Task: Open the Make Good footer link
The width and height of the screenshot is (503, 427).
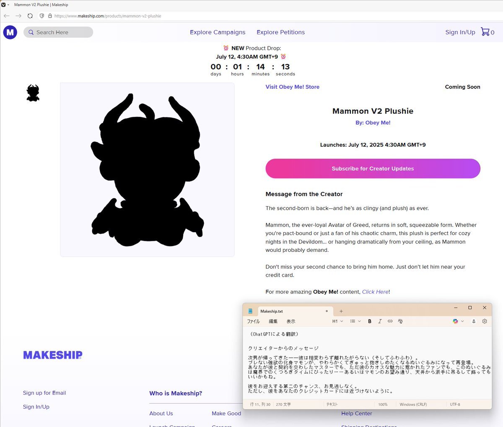Action: tap(226, 413)
